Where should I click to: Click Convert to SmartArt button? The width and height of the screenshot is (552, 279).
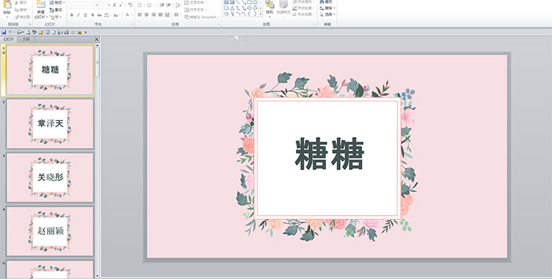pos(202,17)
